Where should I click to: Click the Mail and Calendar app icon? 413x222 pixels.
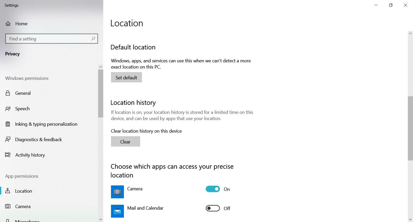(x=117, y=211)
